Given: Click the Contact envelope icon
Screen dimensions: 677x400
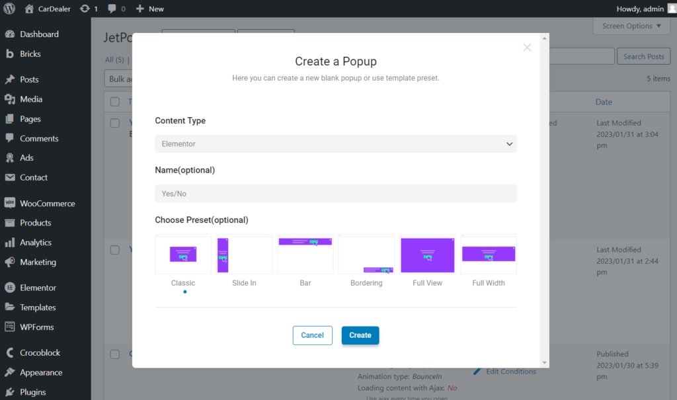Looking at the screenshot, I should 10,178.
